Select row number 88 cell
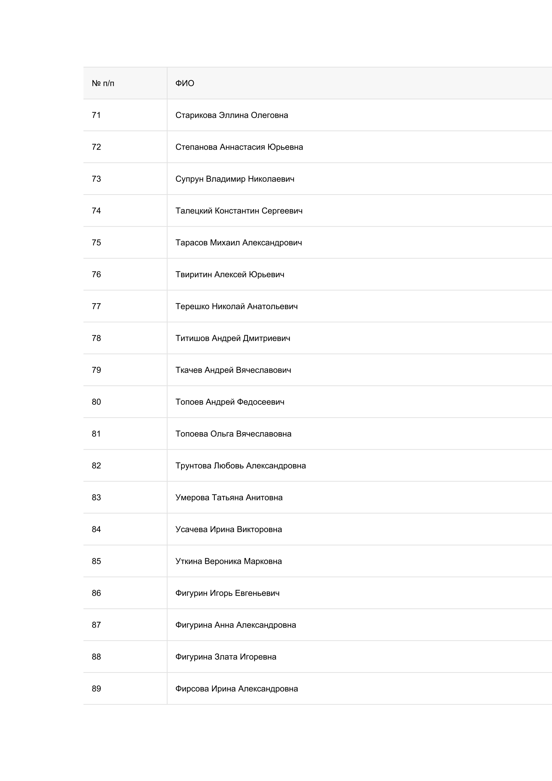The image size is (552, 781). [x=125, y=657]
